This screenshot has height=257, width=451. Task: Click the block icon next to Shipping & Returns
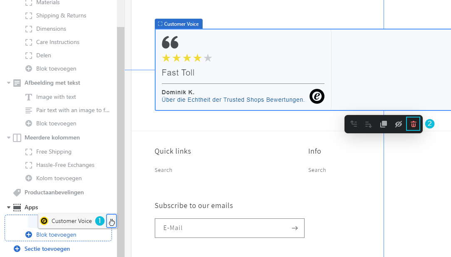(28, 15)
